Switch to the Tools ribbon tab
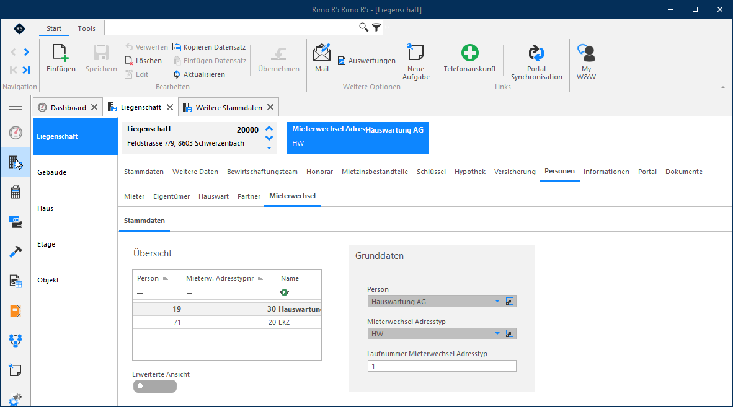Viewport: 733px width, 407px height. (x=86, y=28)
